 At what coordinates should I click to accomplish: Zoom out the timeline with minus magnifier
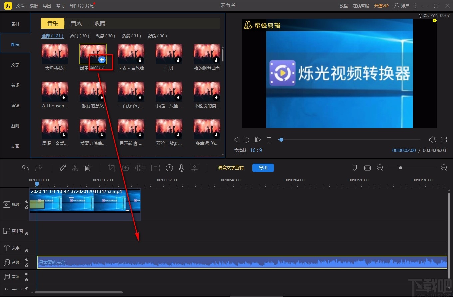click(x=380, y=168)
